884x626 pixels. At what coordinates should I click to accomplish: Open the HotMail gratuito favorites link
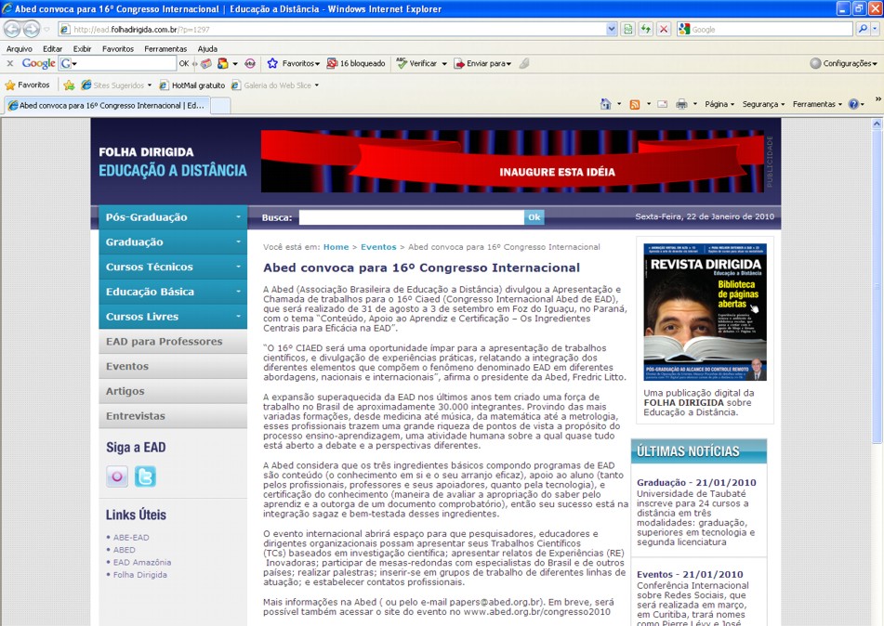[192, 85]
